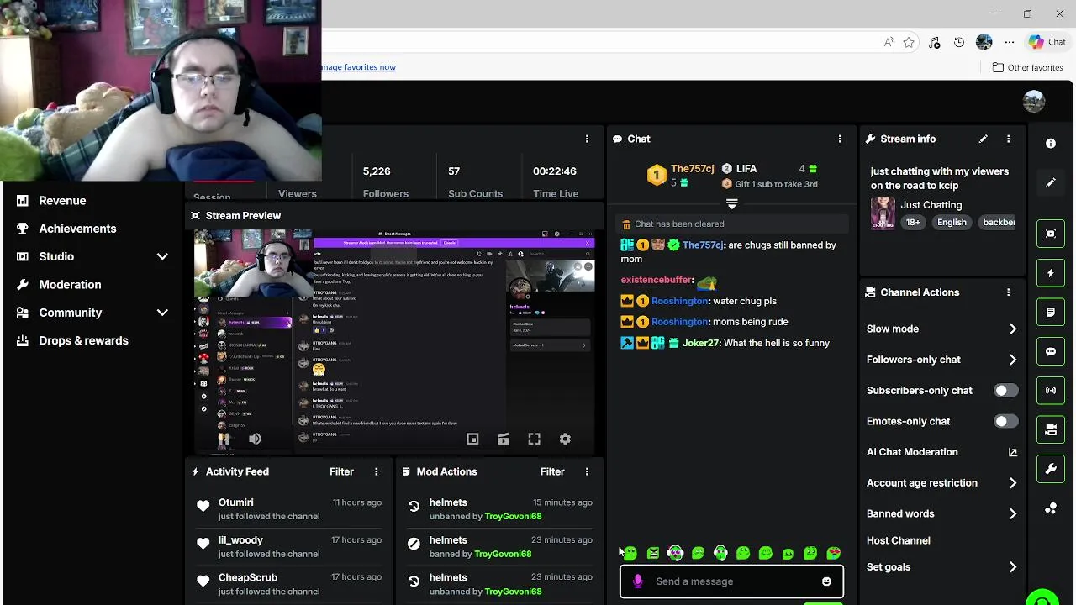Open Kick profile avatar menu
1076x605 pixels.
coord(1033,102)
